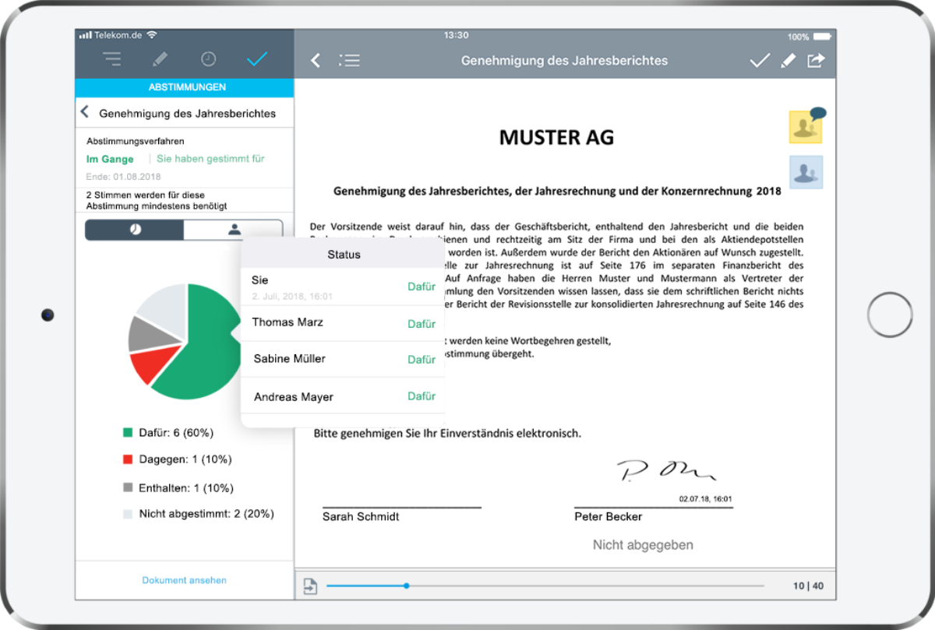Select the pencil icon in sidebar header
The height and width of the screenshot is (630, 935).
160,59
